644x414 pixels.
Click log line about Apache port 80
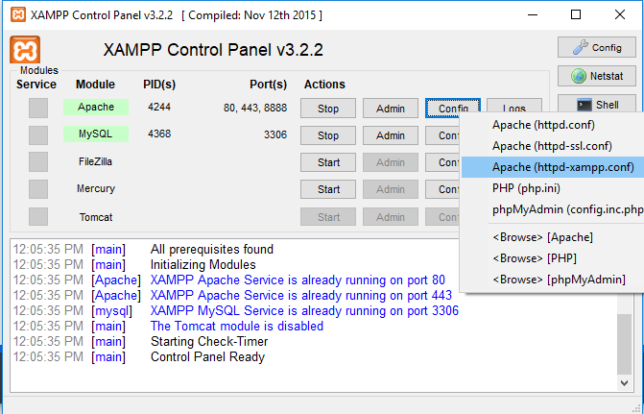[298, 280]
